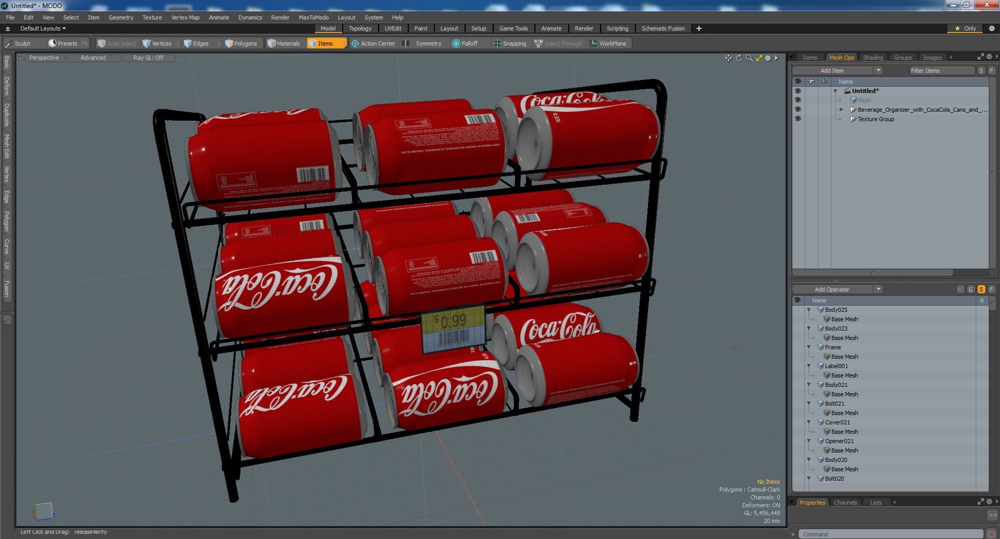1000x539 pixels.
Task: Click the Advanced shading button
Action: pos(93,58)
